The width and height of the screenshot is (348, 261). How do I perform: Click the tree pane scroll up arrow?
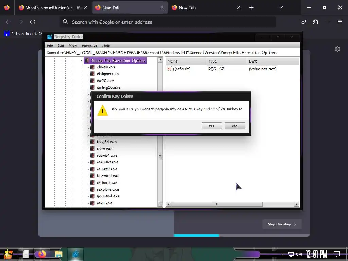click(x=160, y=60)
